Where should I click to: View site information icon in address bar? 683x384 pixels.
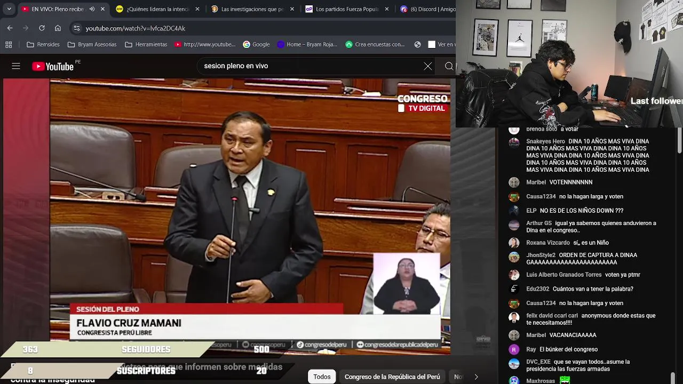coord(76,28)
